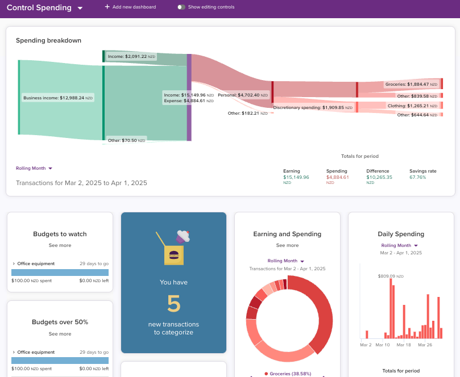This screenshot has height=377, width=460.
Task: Click the Budgets to watch heading
Action: click(x=60, y=234)
